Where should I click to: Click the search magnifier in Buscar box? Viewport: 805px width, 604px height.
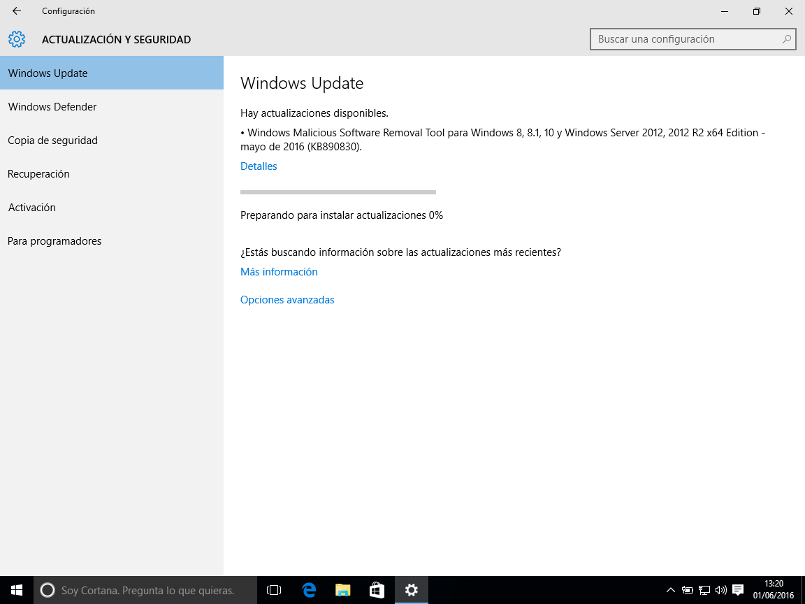786,39
